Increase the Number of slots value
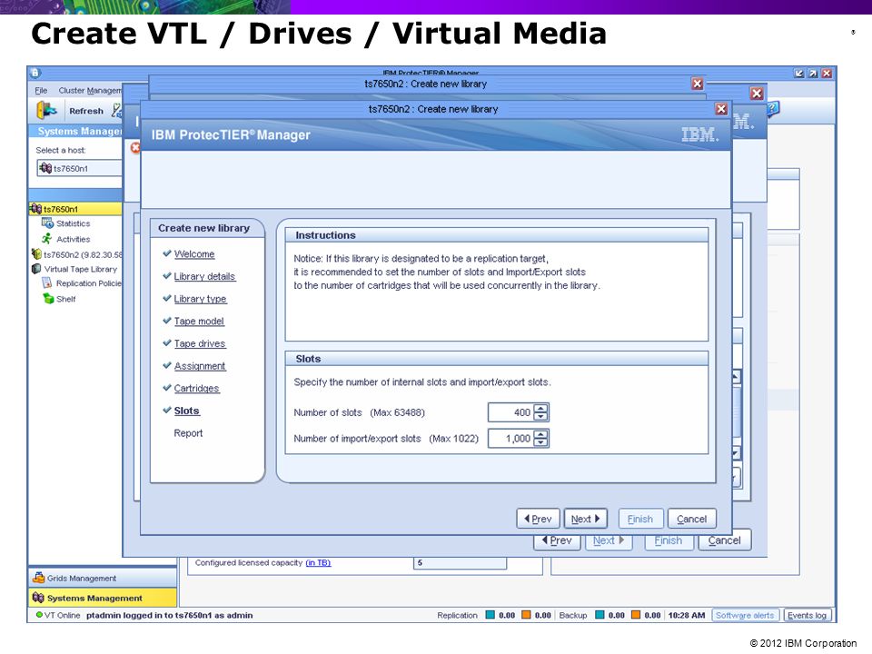Screen dimensions: 872x654 (540, 408)
